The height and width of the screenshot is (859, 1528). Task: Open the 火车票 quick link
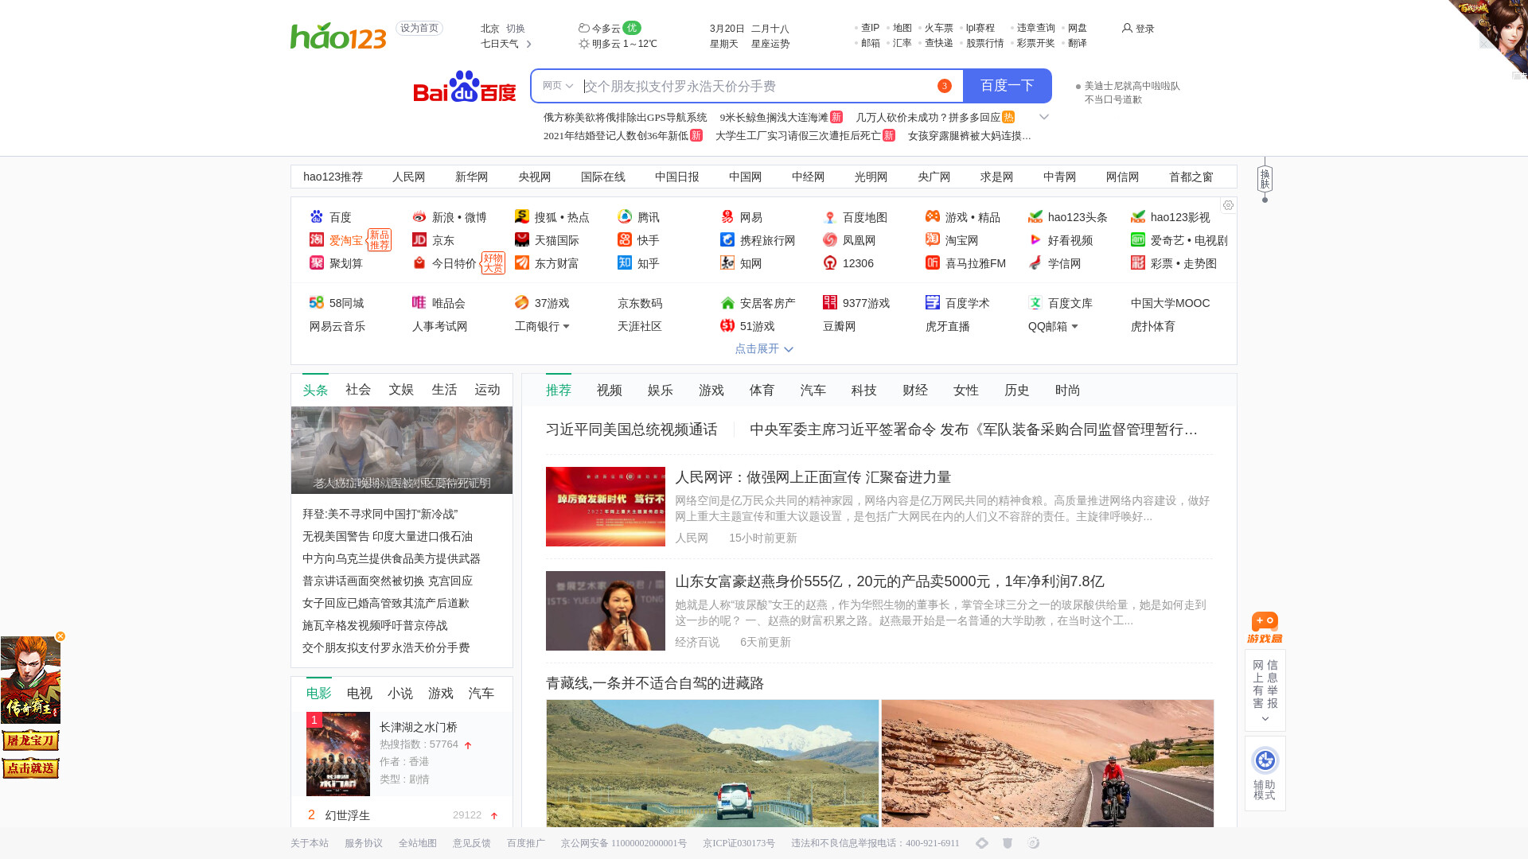tap(939, 28)
